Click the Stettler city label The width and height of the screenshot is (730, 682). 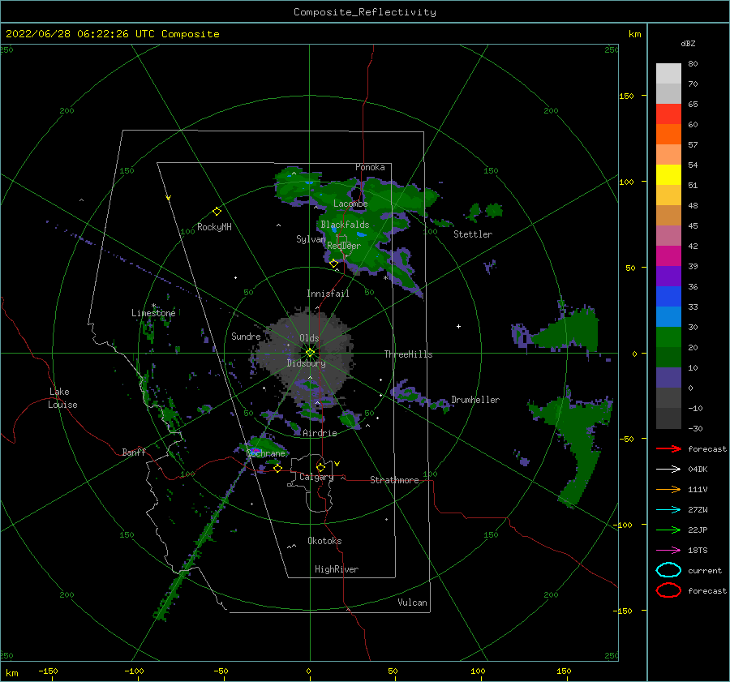pyautogui.click(x=473, y=234)
